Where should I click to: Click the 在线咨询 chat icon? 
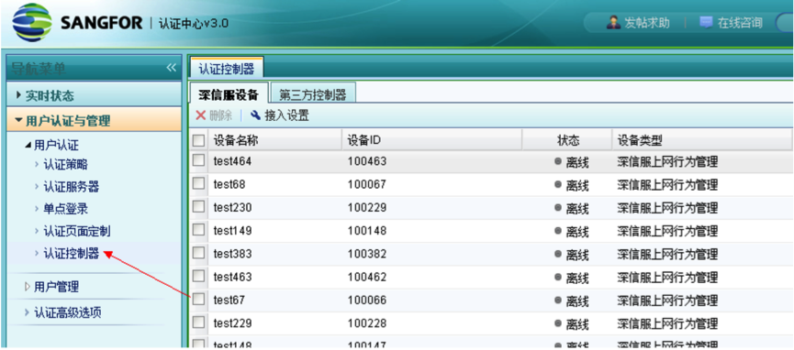click(706, 23)
